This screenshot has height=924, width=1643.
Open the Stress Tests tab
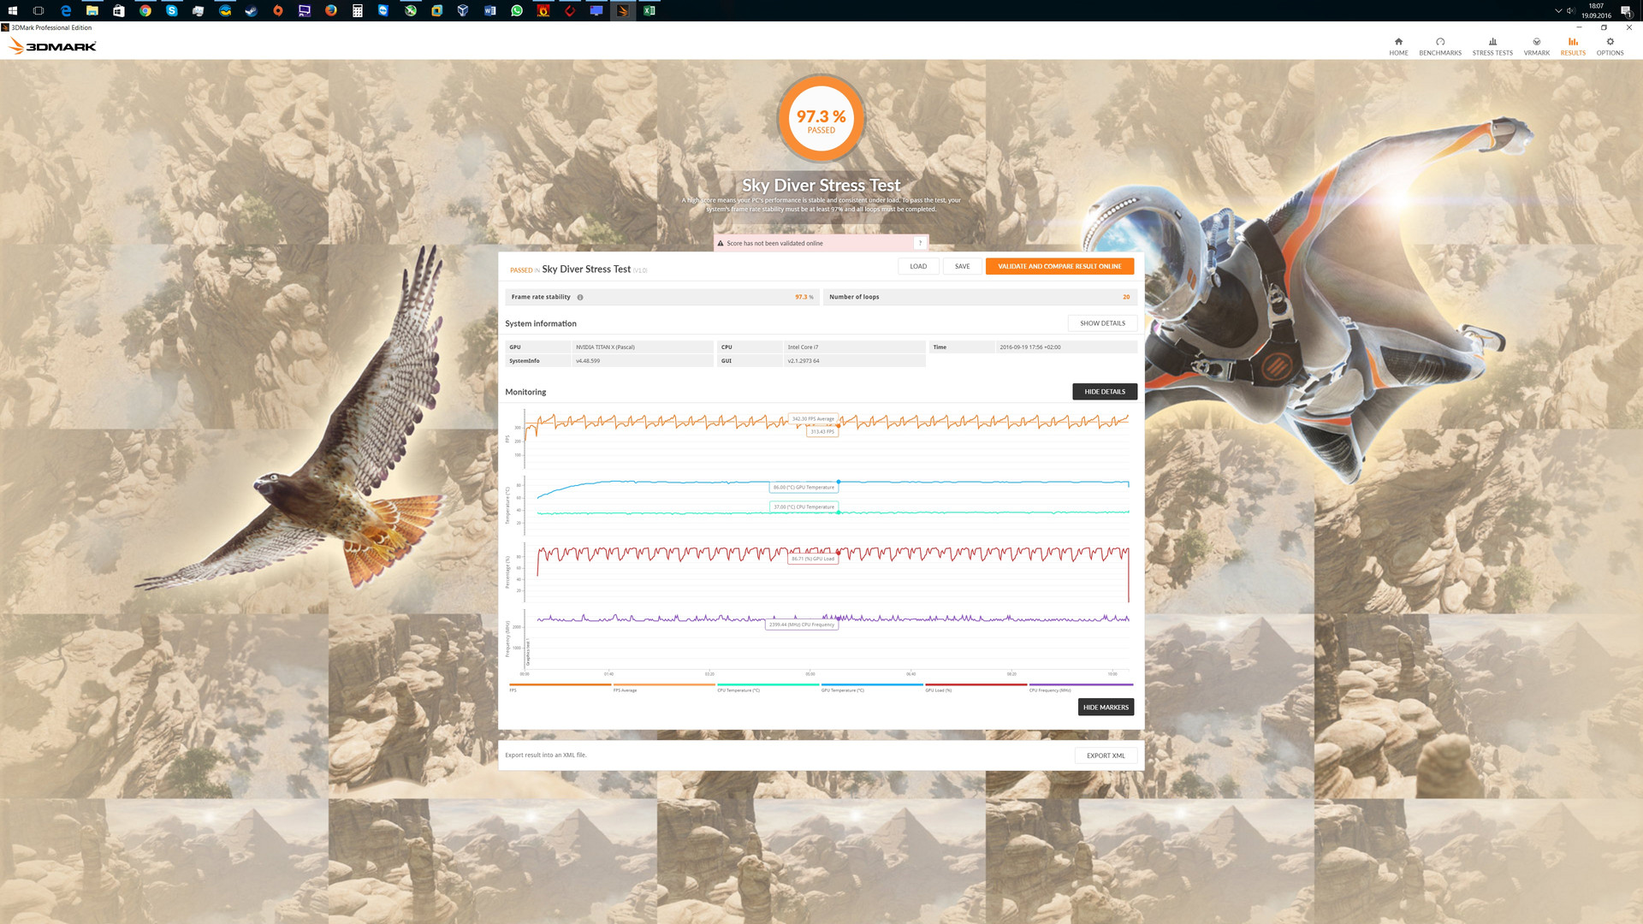pyautogui.click(x=1492, y=46)
